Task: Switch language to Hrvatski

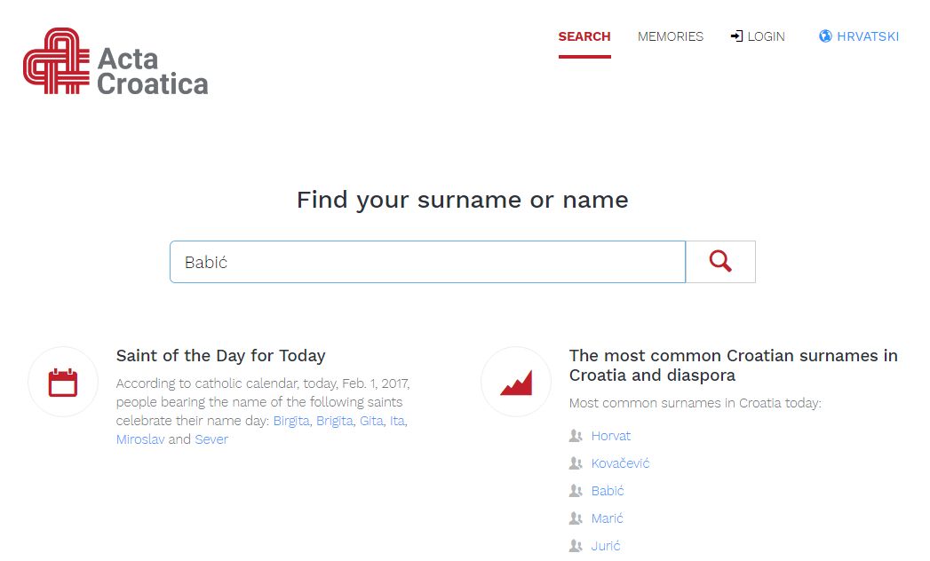Action: [x=867, y=36]
